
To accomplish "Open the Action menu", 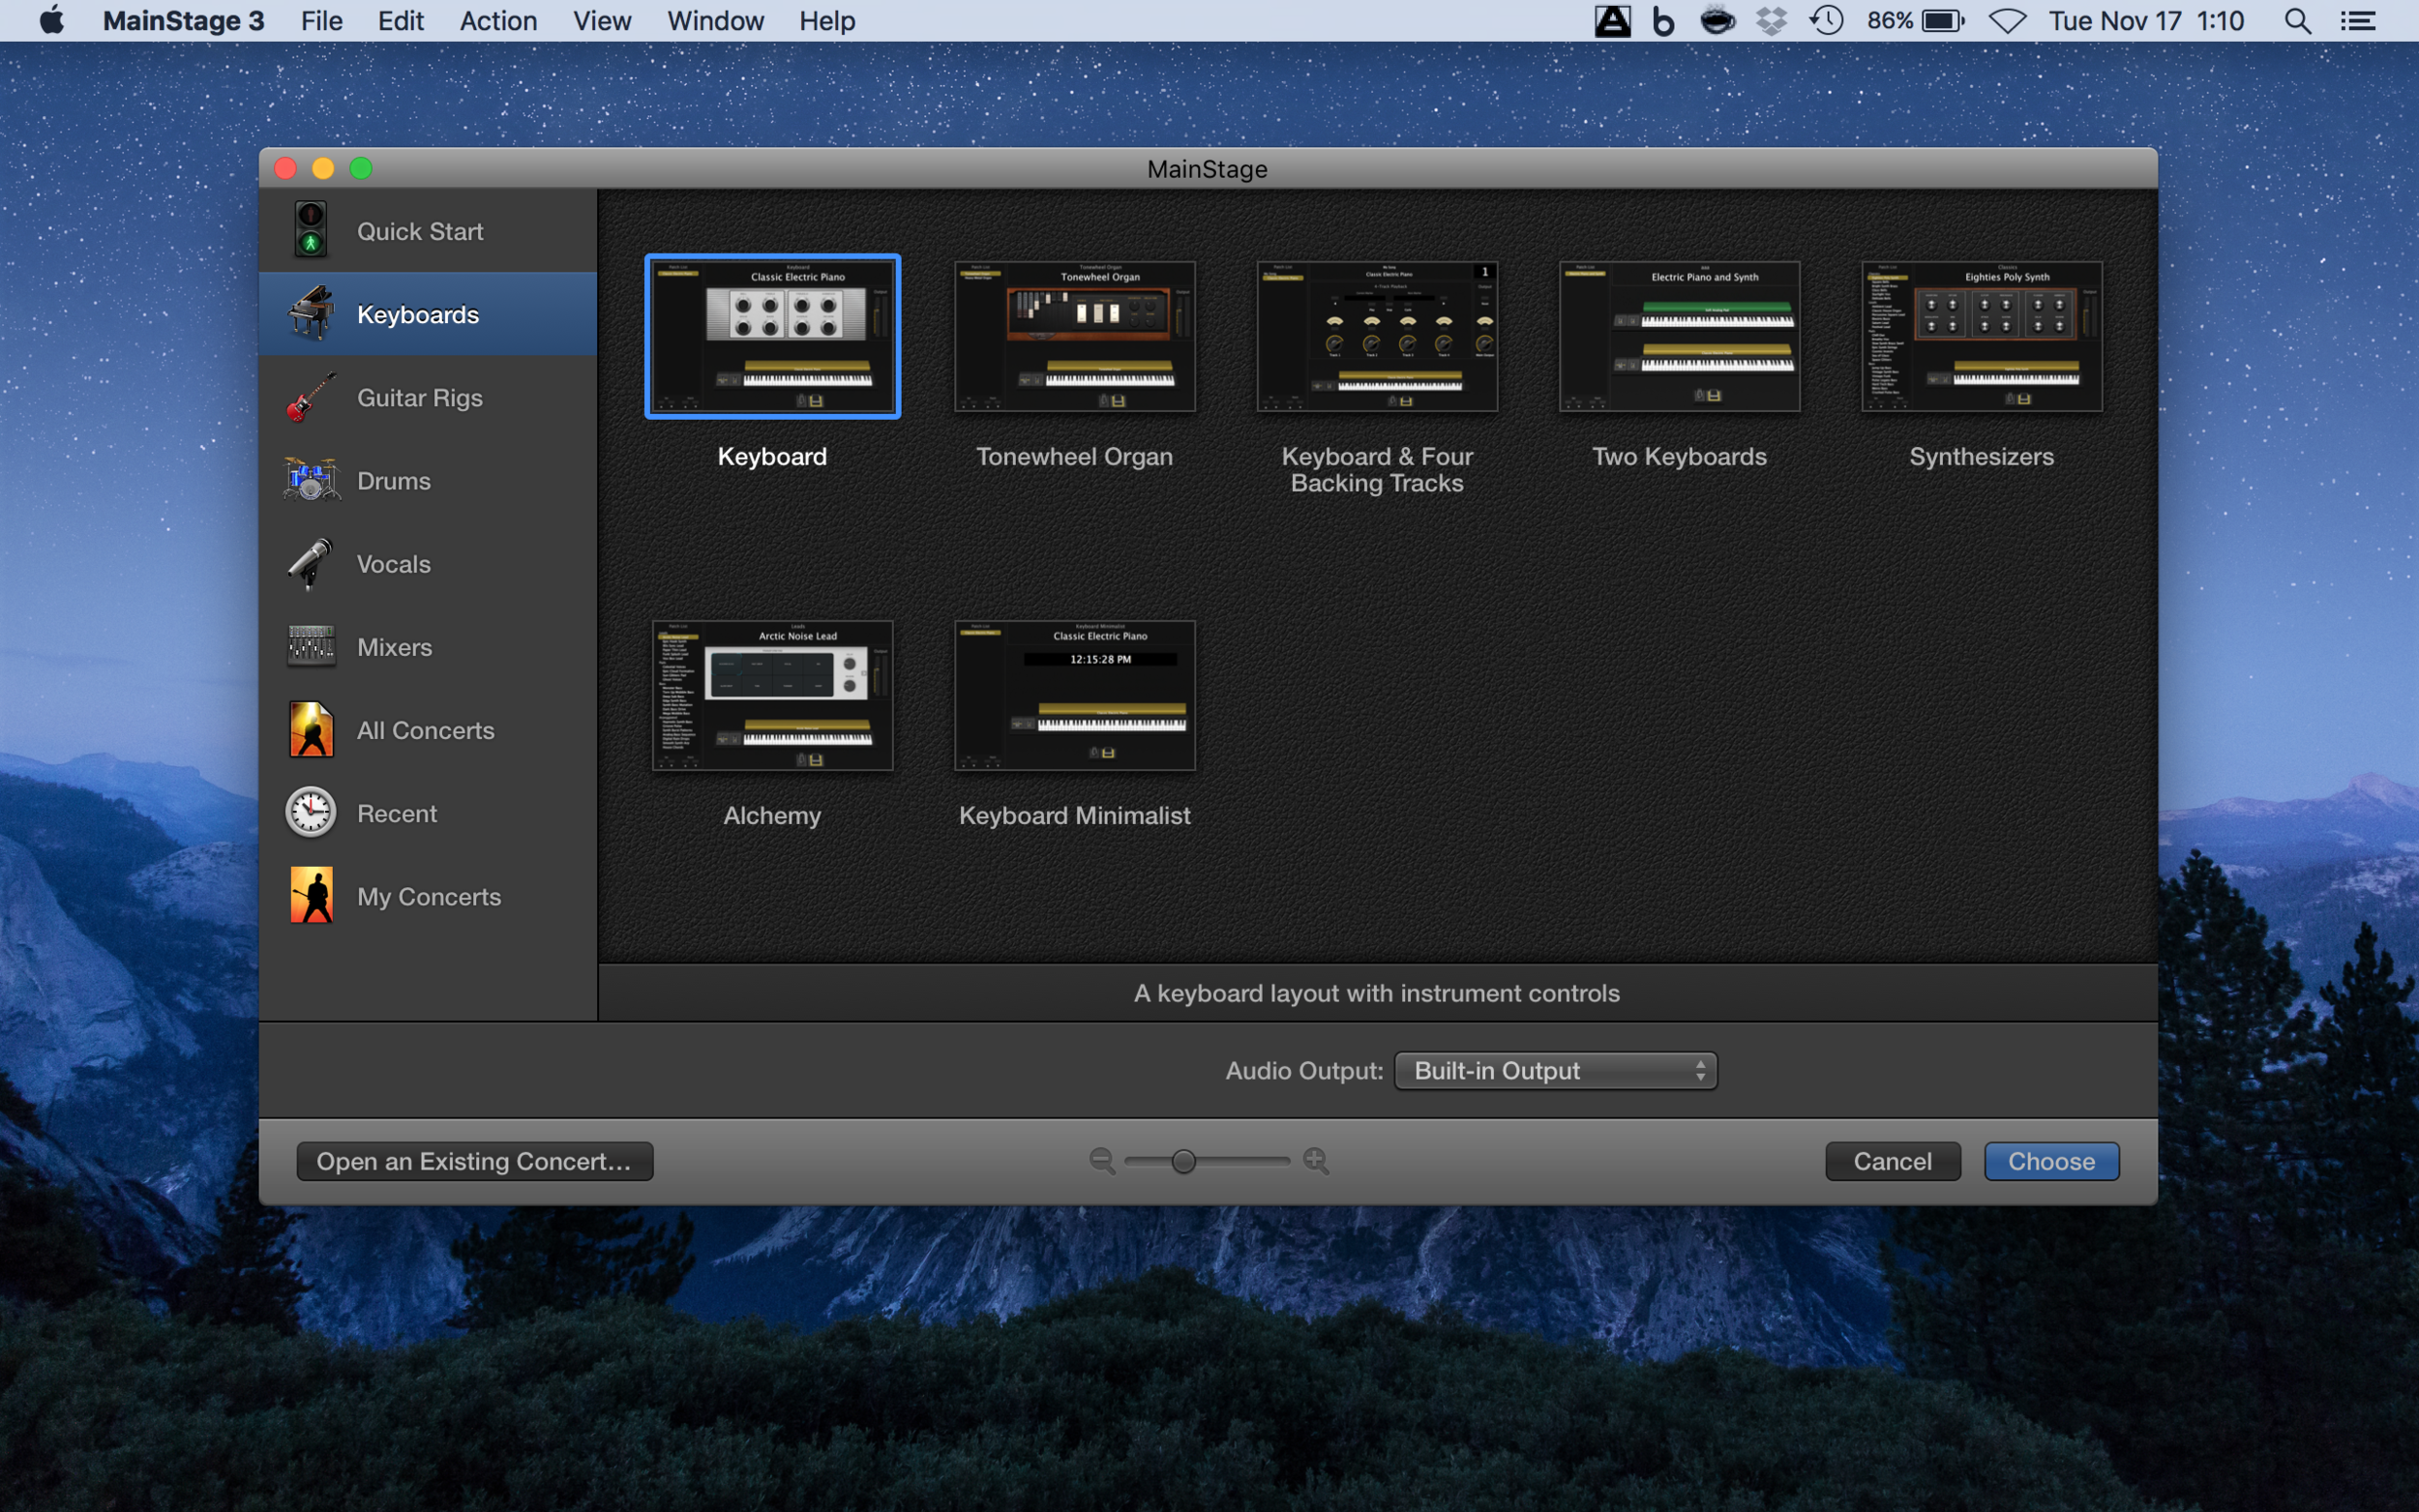I will [x=498, y=21].
